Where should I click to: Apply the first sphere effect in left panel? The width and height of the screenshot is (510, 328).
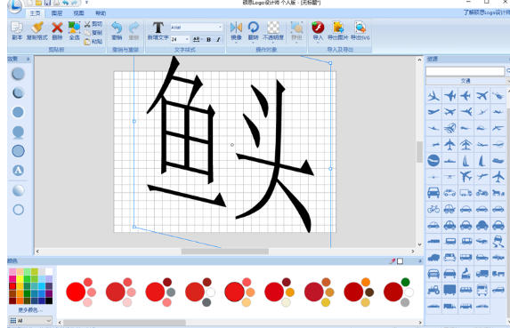[18, 74]
